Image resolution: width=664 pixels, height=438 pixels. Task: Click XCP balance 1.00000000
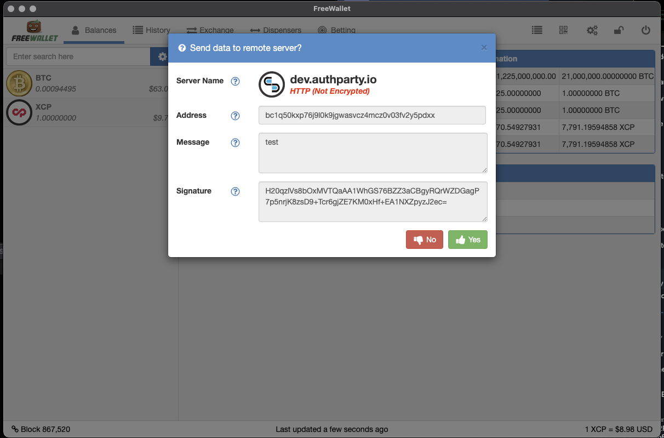tap(56, 118)
